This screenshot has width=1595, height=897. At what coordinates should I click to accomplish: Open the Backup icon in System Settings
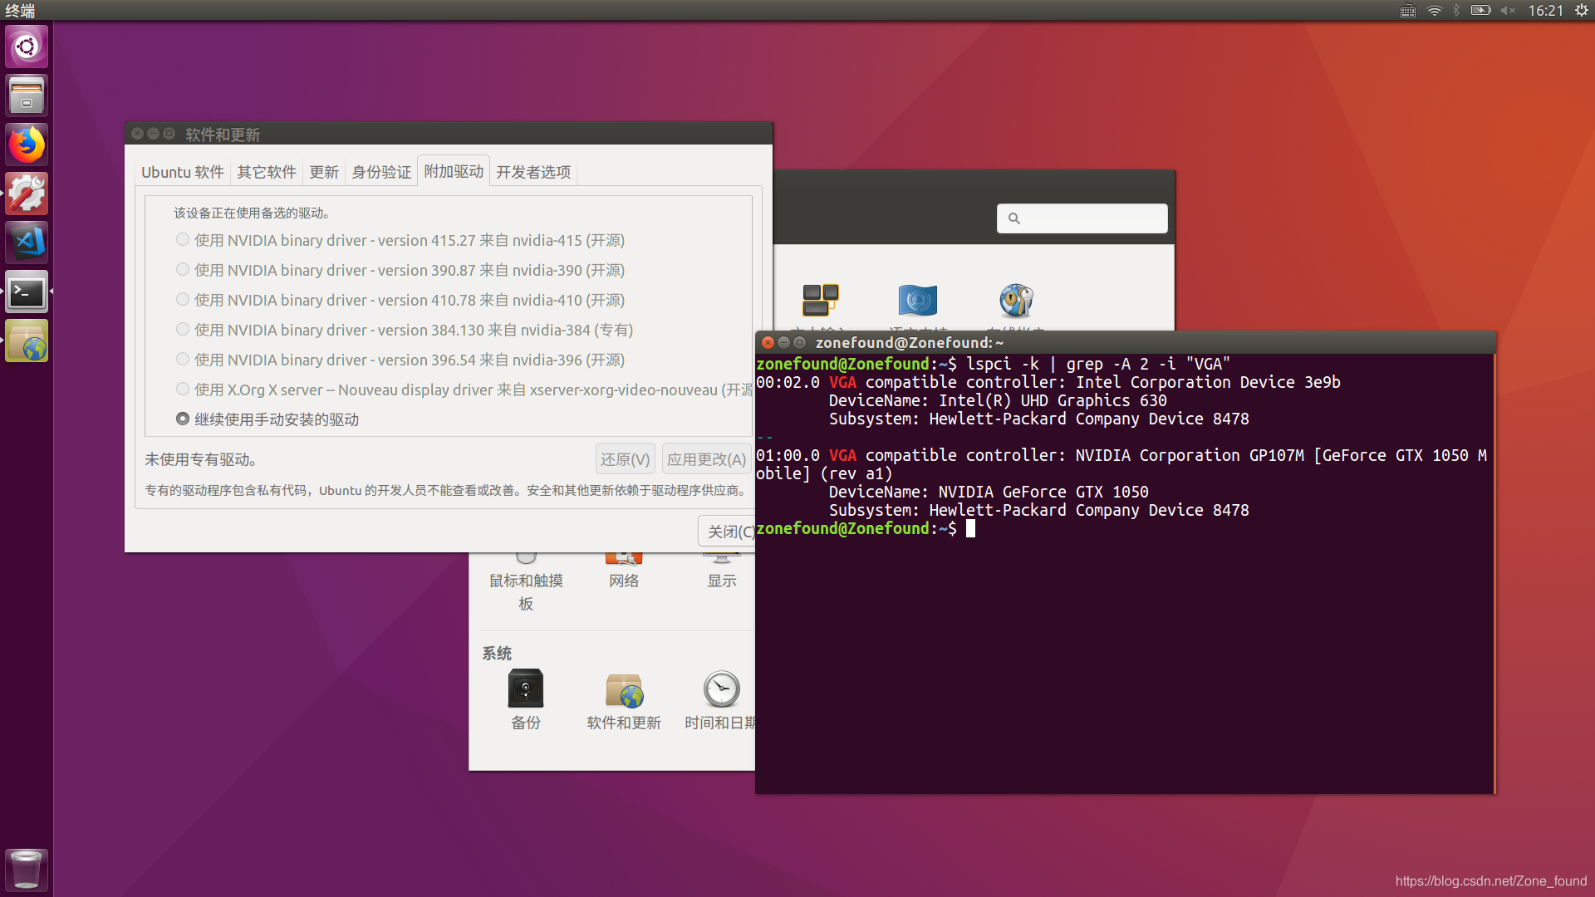pos(526,689)
